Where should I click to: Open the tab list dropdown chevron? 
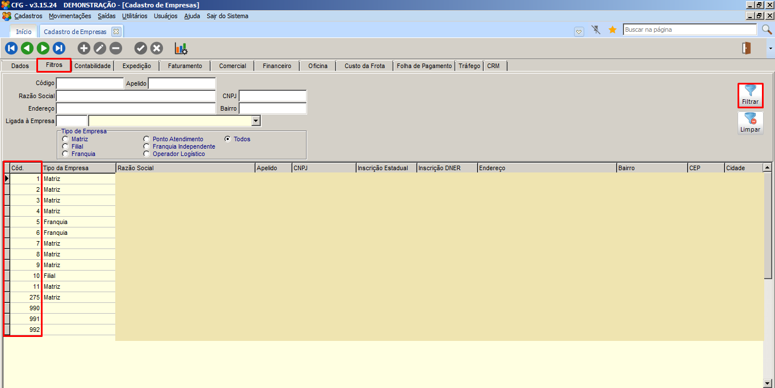click(579, 32)
